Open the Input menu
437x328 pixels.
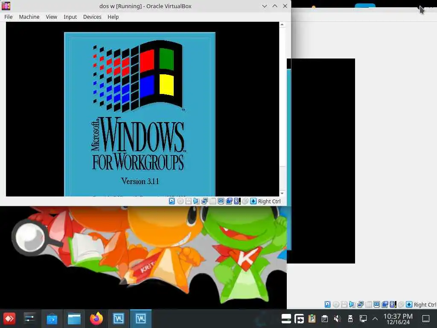[70, 17]
